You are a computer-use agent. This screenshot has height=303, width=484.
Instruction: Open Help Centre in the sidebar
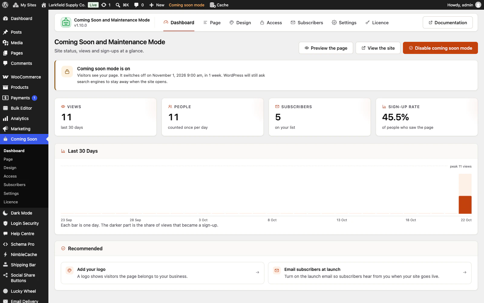24,234
